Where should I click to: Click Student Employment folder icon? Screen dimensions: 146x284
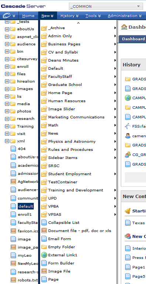click(x=44, y=174)
